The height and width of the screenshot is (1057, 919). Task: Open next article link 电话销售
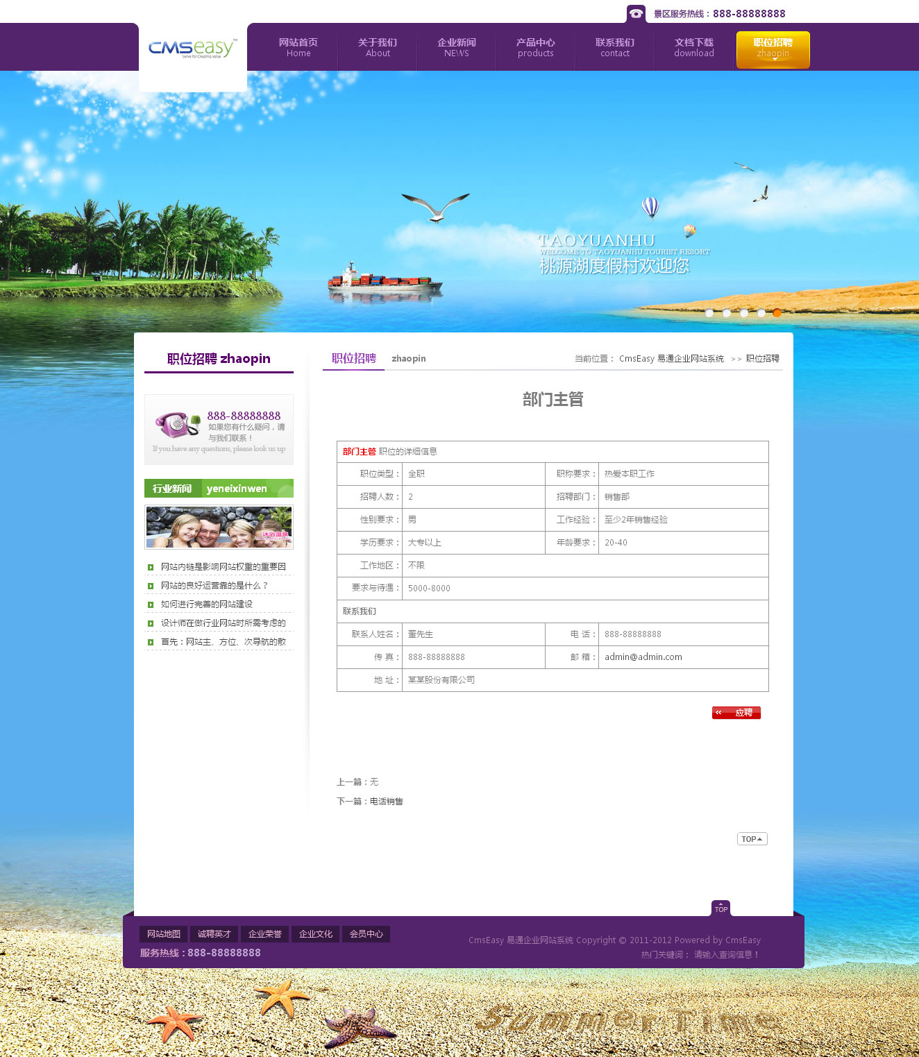pyautogui.click(x=386, y=802)
